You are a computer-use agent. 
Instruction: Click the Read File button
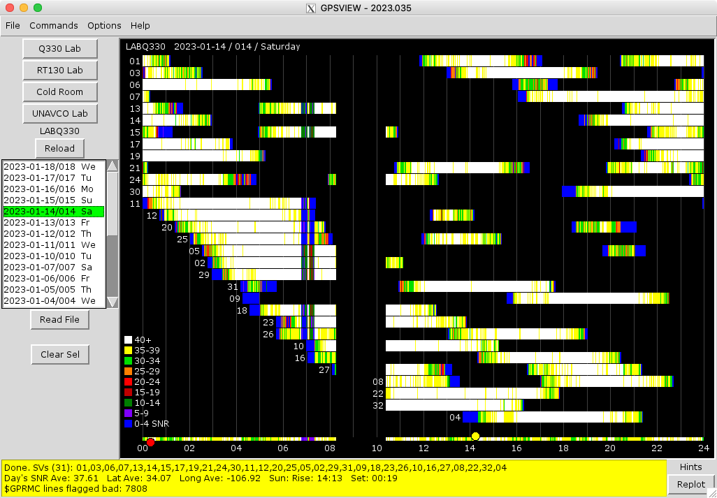59,319
